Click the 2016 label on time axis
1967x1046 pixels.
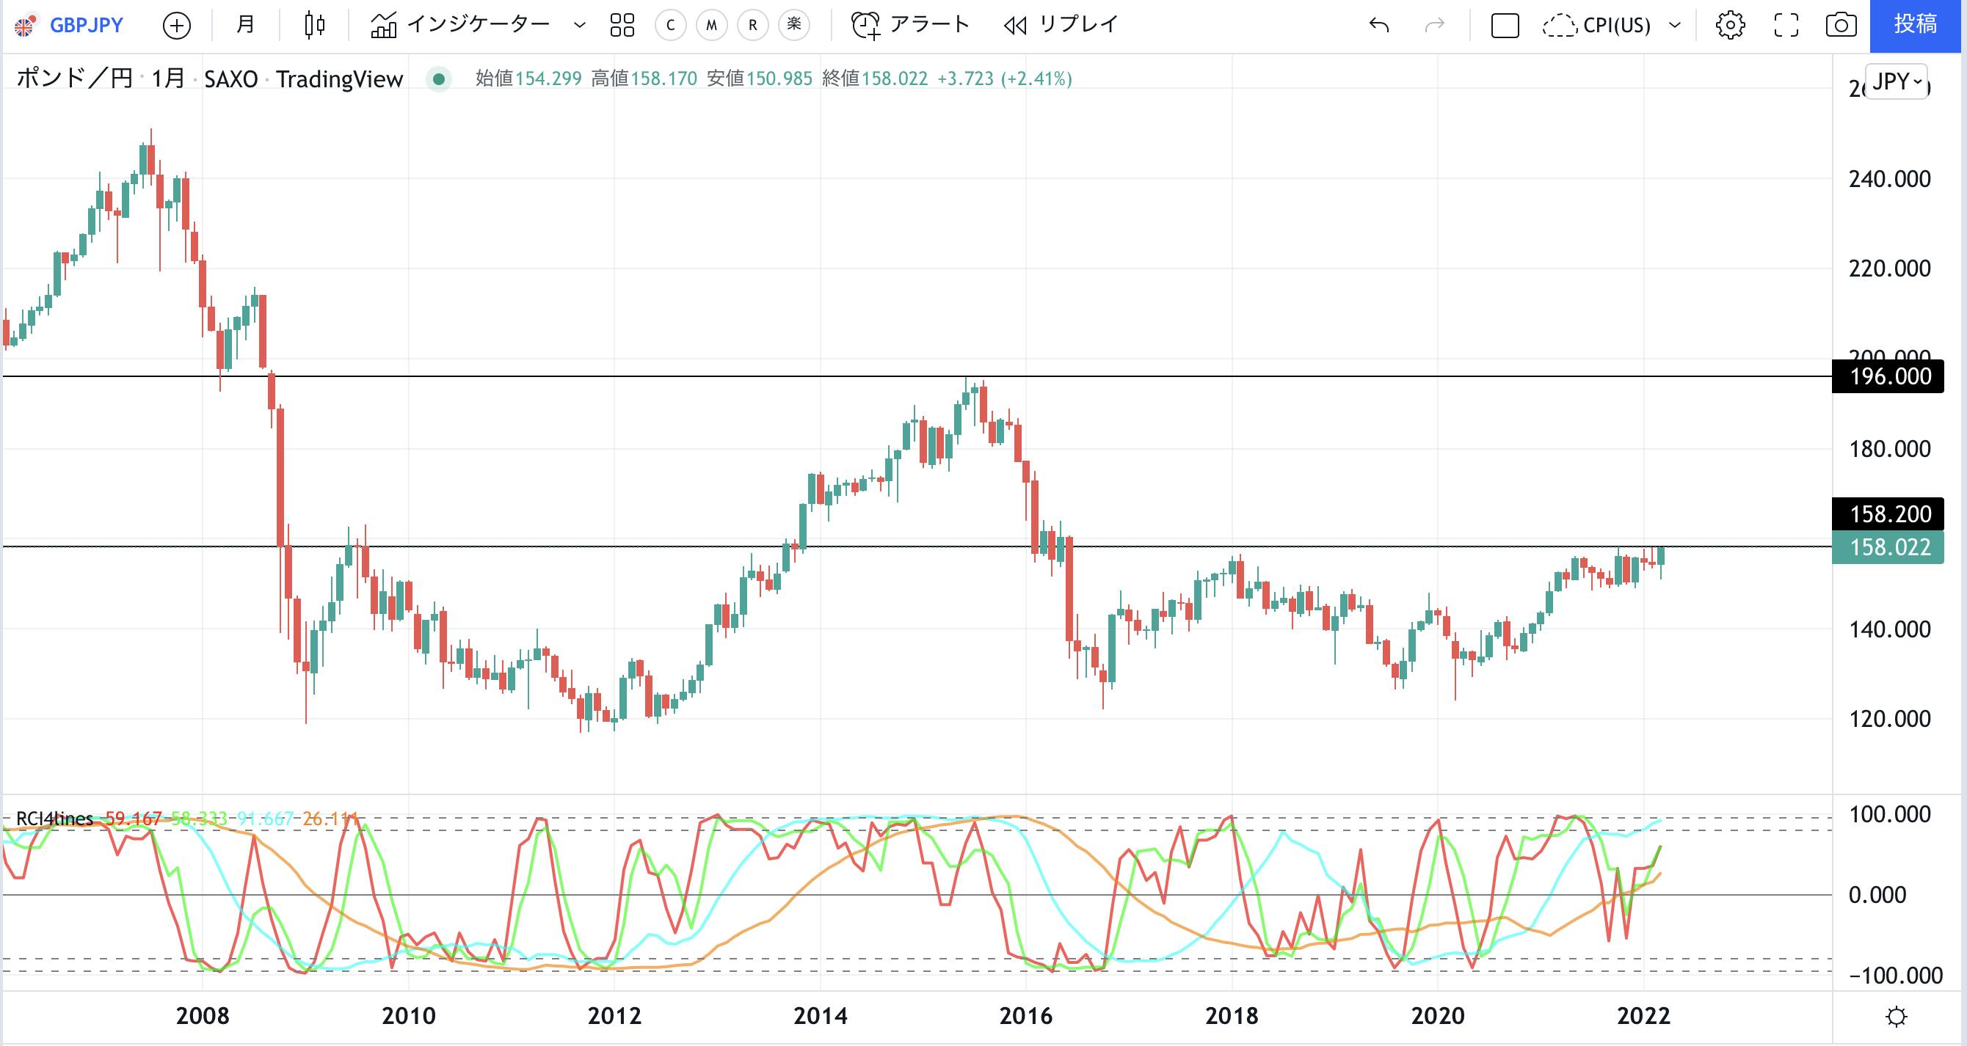pyautogui.click(x=1025, y=1015)
